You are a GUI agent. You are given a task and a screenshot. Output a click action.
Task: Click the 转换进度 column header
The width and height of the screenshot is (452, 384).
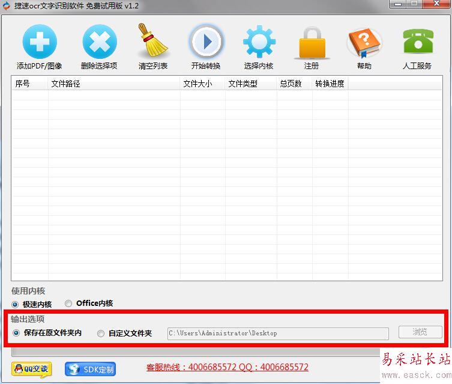(330, 84)
